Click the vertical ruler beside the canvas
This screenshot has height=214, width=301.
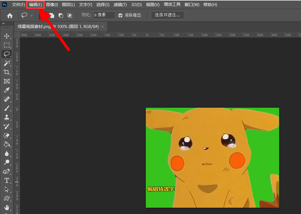click(x=17, y=125)
